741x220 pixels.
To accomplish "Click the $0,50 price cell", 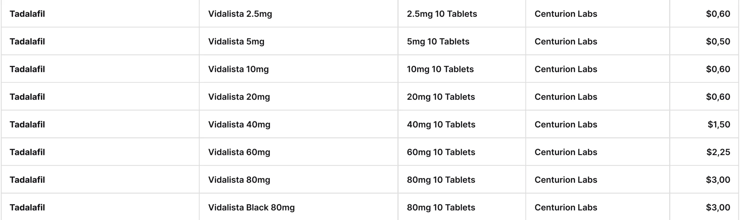I will [718, 41].
